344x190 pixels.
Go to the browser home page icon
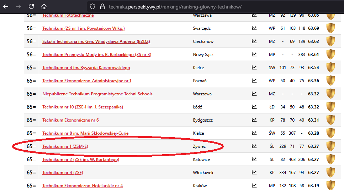[x=44, y=6]
